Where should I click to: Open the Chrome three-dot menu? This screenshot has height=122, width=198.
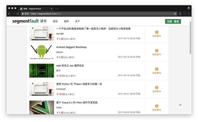coord(189,14)
